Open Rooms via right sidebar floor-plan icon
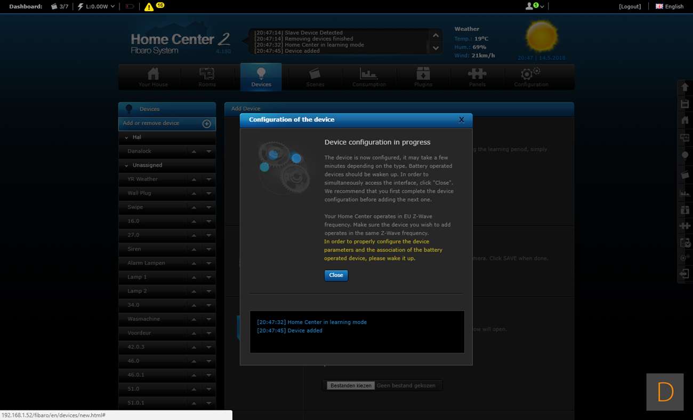This screenshot has width=693, height=420. 685,138
